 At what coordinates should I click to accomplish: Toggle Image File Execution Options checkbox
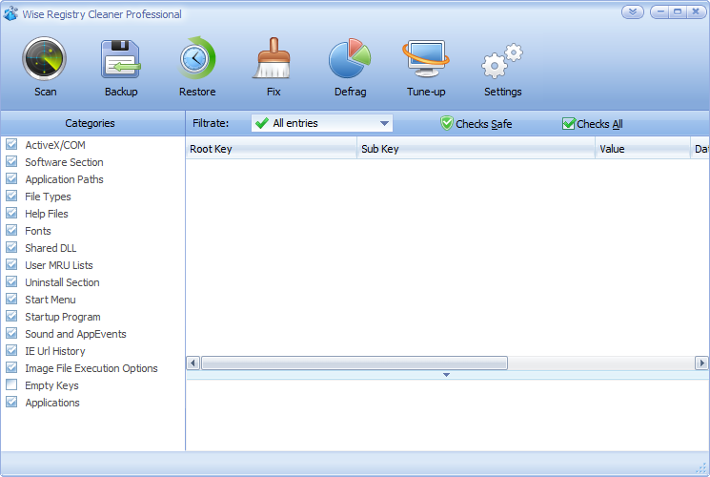click(x=11, y=368)
